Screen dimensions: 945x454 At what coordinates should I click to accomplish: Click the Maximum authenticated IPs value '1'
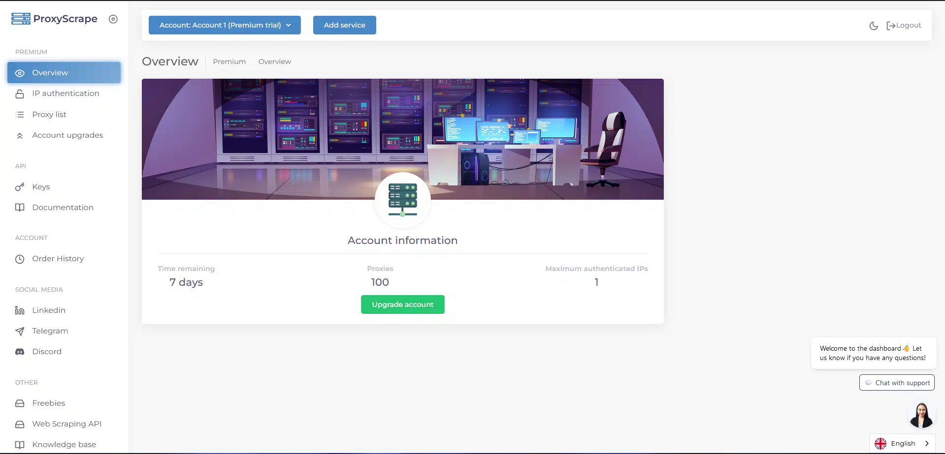point(596,282)
